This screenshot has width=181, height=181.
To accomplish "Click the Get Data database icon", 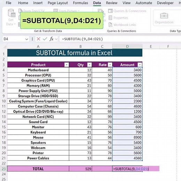I will (11, 13).
